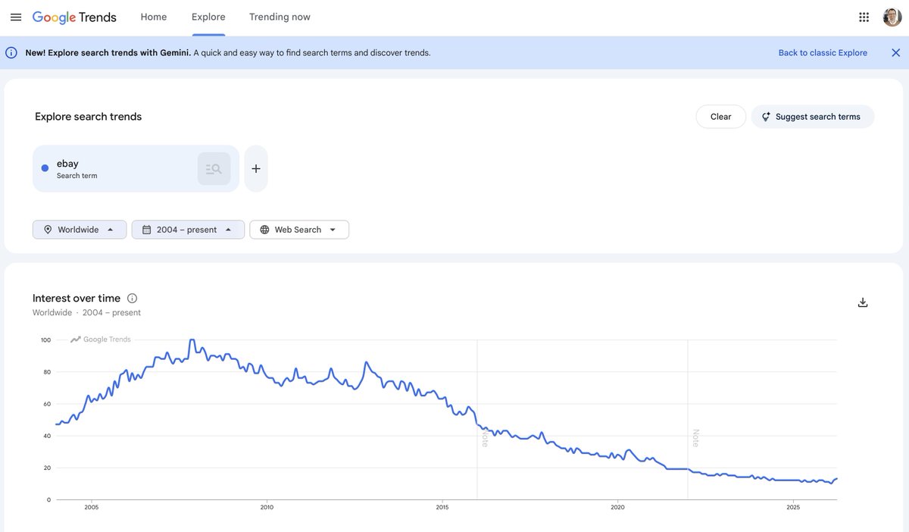Screen dimensions: 909x532
Task: Select the Explore tab
Action: tap(208, 17)
